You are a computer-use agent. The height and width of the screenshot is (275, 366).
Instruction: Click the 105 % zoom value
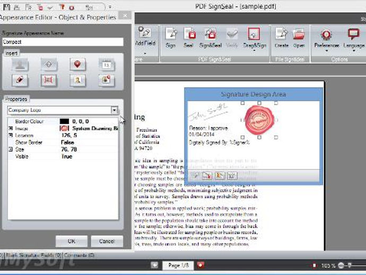(x=328, y=265)
